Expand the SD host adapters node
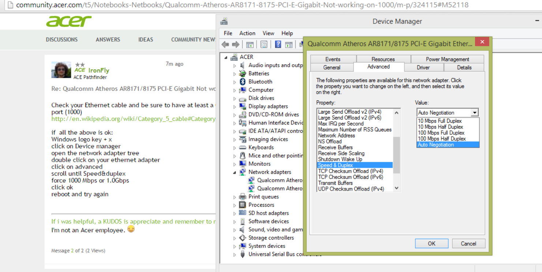This screenshot has height=272, width=542. [235, 213]
